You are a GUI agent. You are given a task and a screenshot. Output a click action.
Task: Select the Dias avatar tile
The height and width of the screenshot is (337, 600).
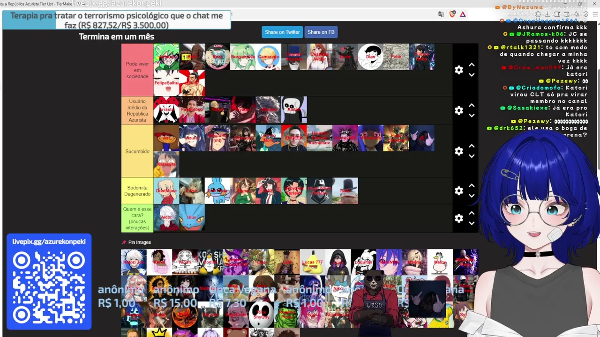coord(370,57)
